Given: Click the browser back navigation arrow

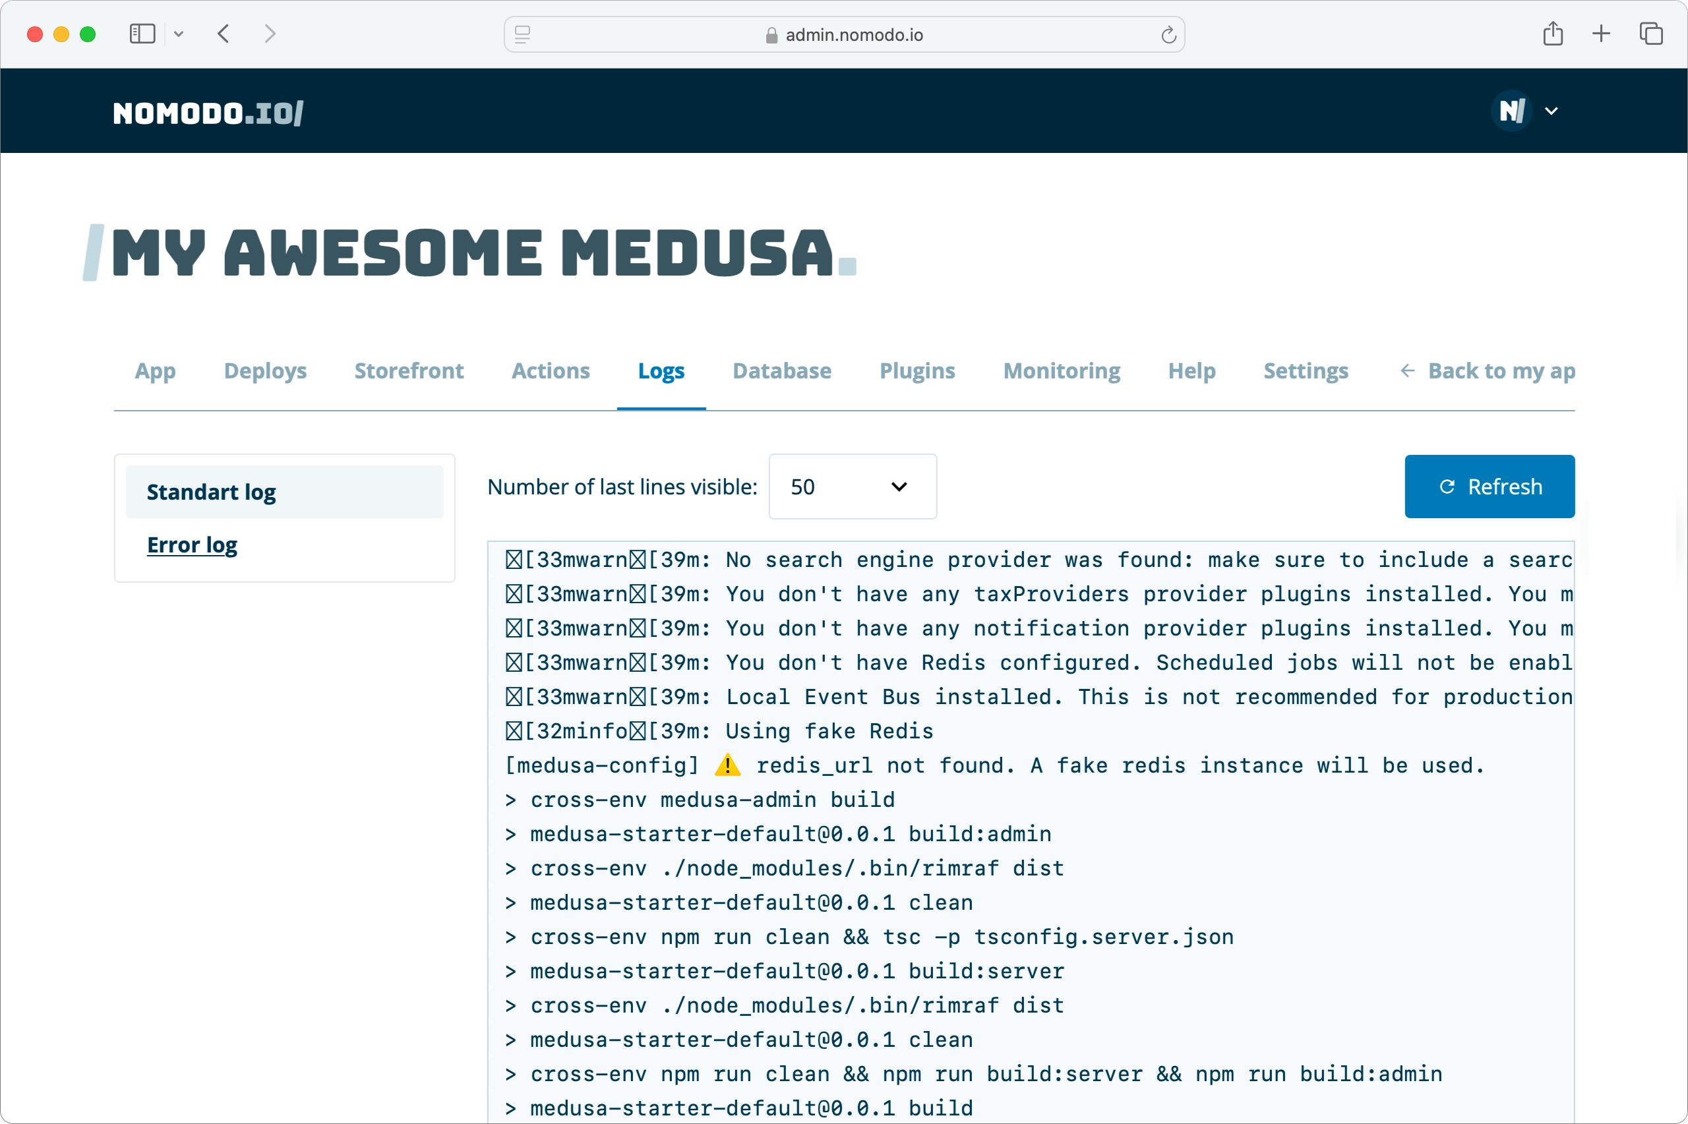Looking at the screenshot, I should coord(224,34).
